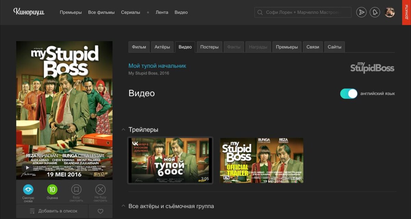Open the Постеры tab

point(209,47)
